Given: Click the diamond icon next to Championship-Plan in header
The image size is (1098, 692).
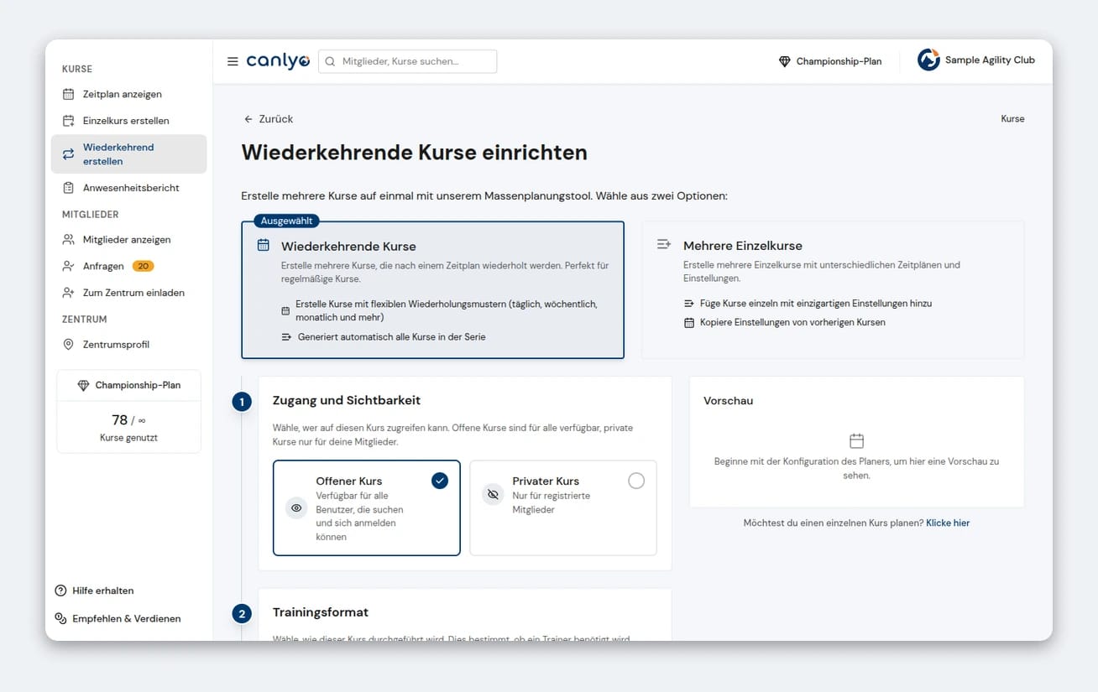Looking at the screenshot, I should 785,61.
